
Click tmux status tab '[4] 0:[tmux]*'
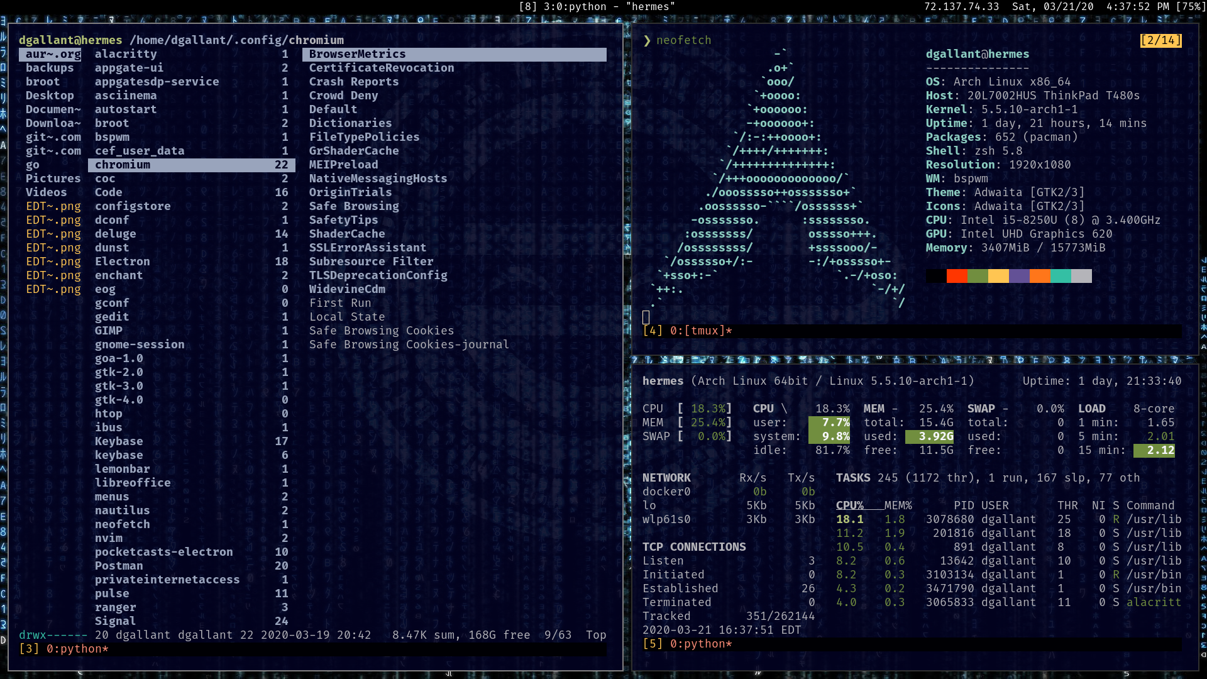(x=687, y=331)
